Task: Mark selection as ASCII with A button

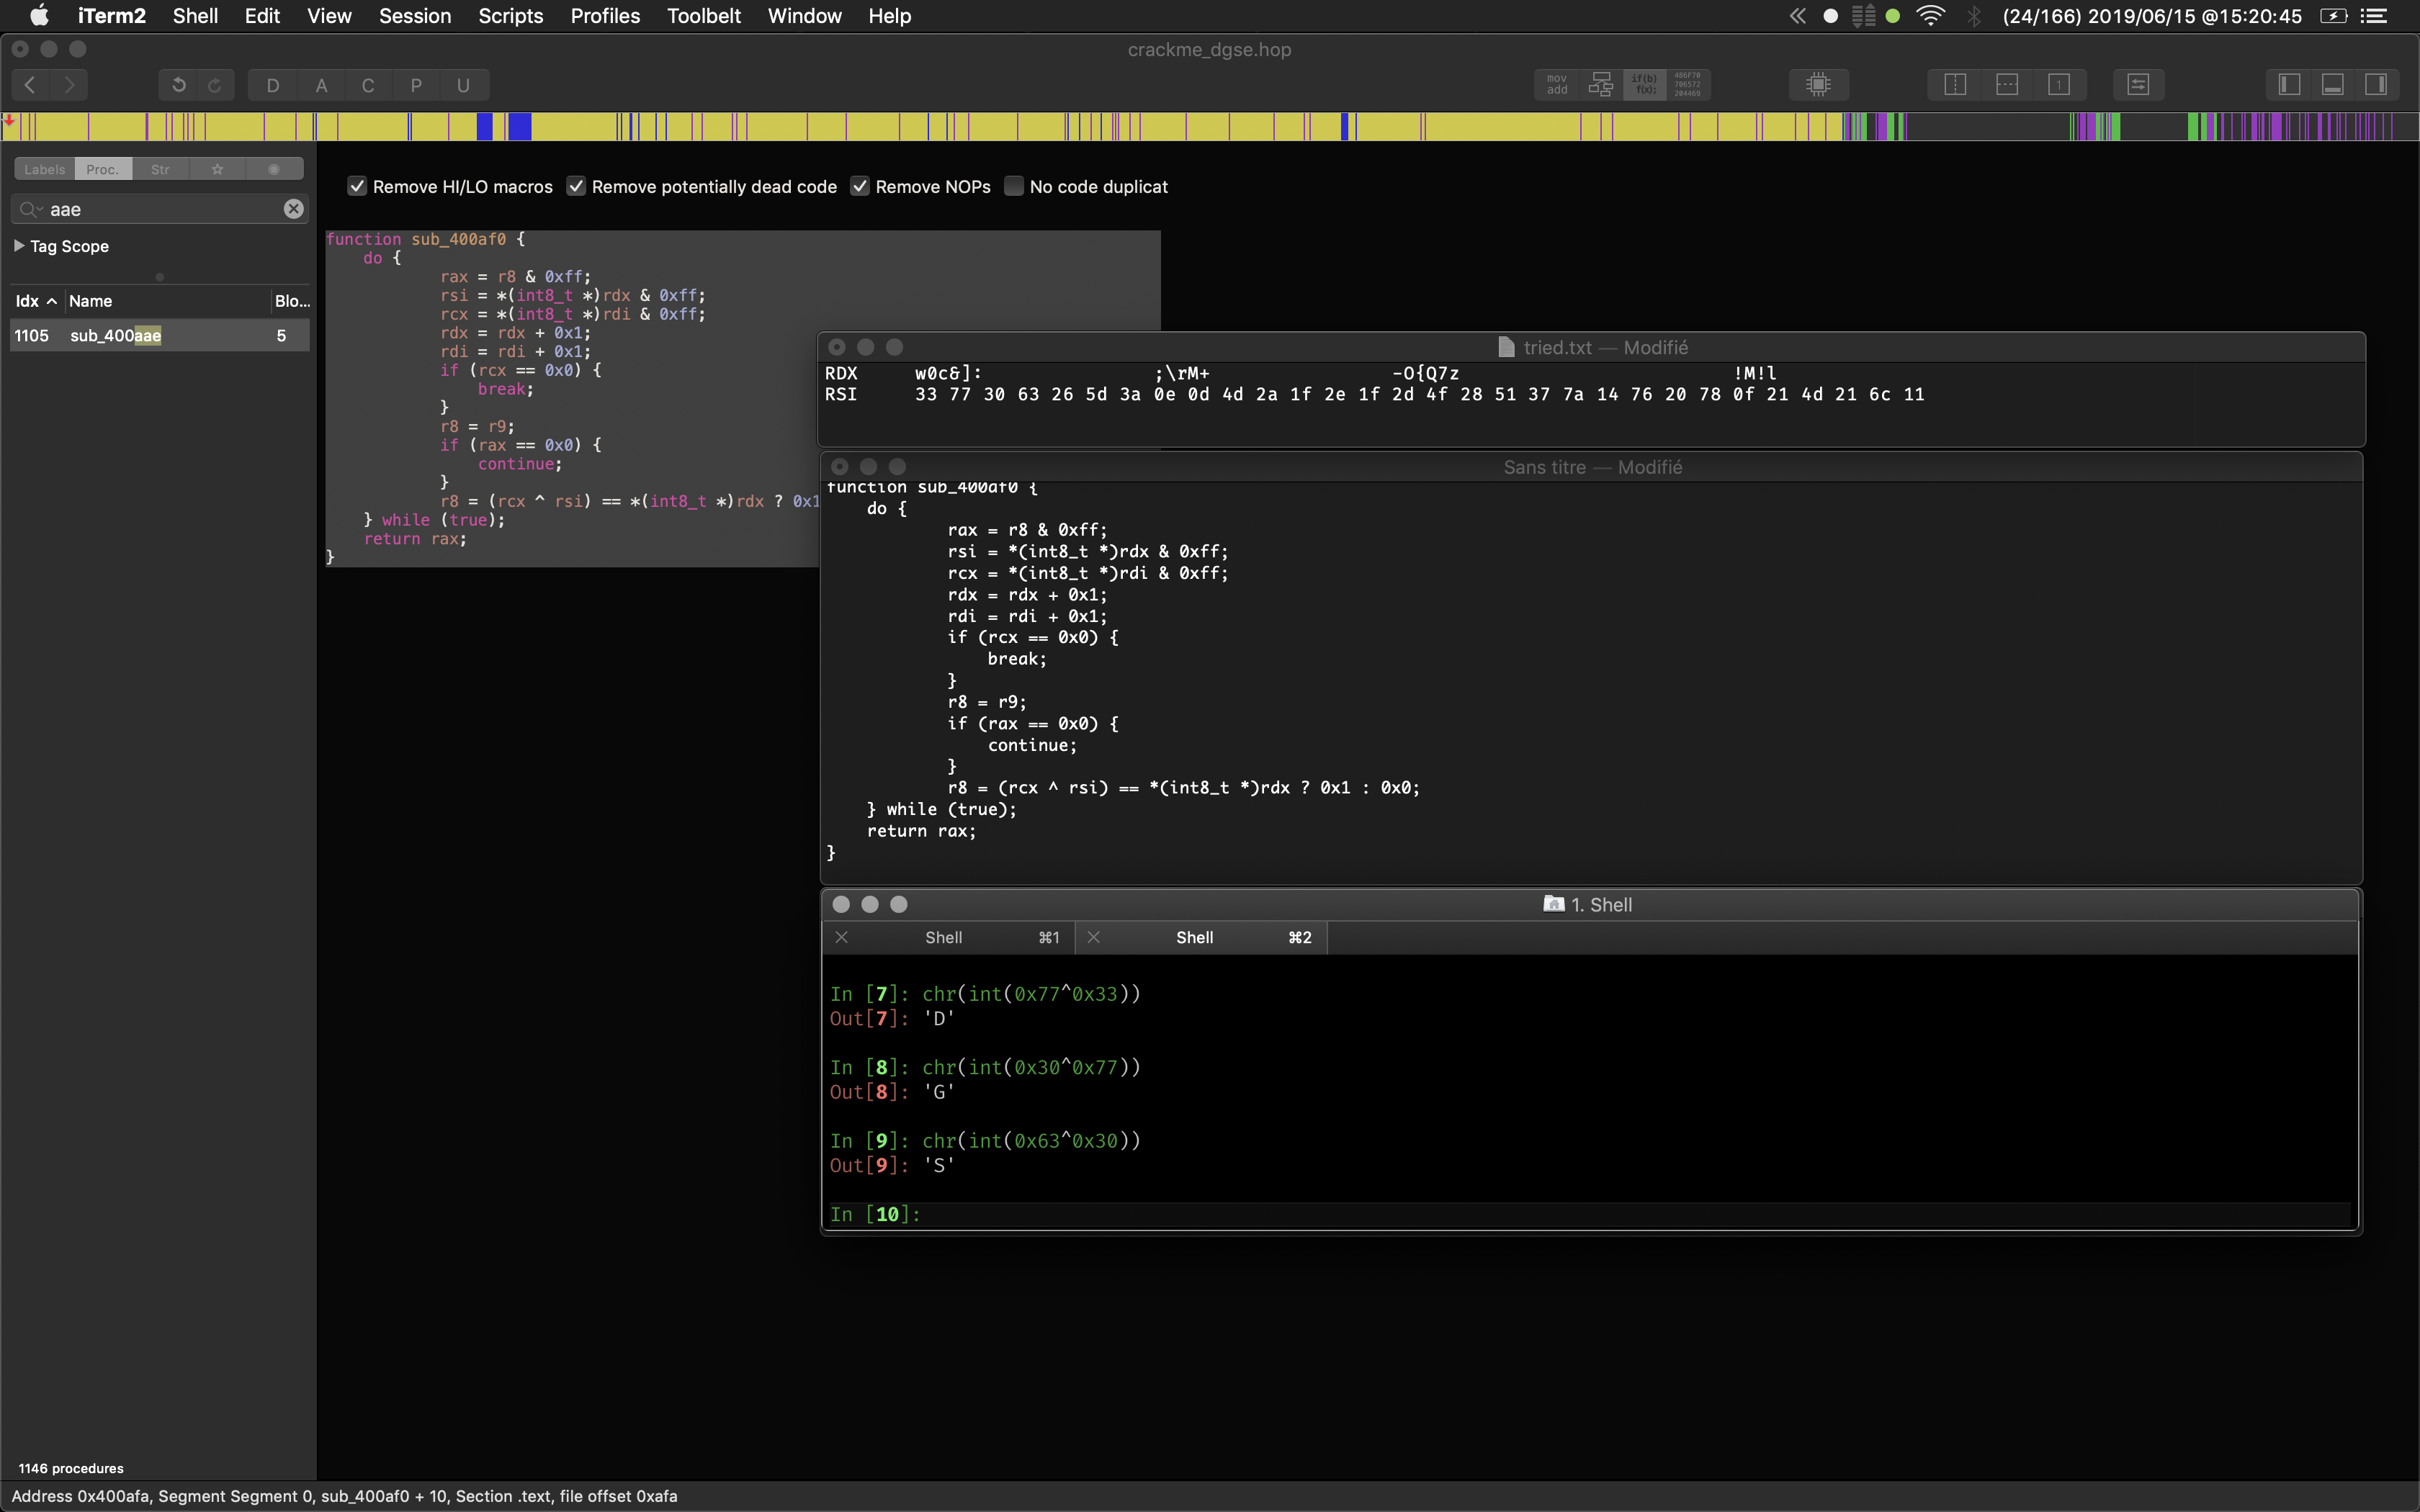Action: click(321, 85)
